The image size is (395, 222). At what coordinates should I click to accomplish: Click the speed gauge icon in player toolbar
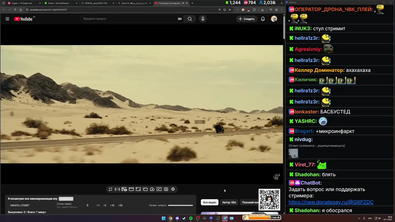pos(152,189)
